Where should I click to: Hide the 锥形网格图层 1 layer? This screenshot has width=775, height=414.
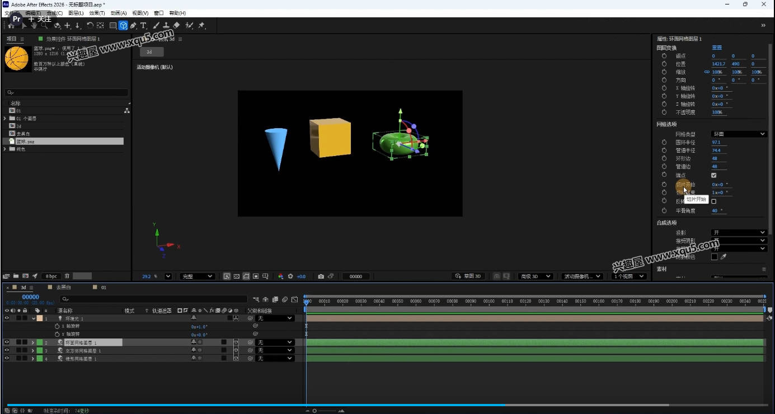point(6,359)
